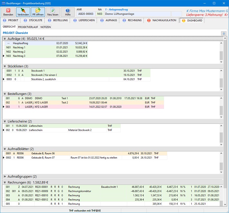Select order 002 KFZ-LAGER Test 2 row
Screen dimensions: 229x213
tap(84, 103)
